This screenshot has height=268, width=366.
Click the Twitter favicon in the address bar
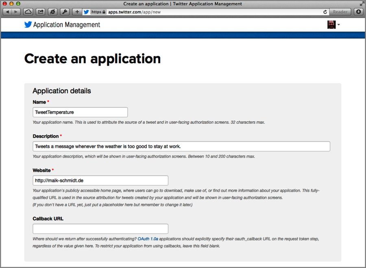(86, 12)
